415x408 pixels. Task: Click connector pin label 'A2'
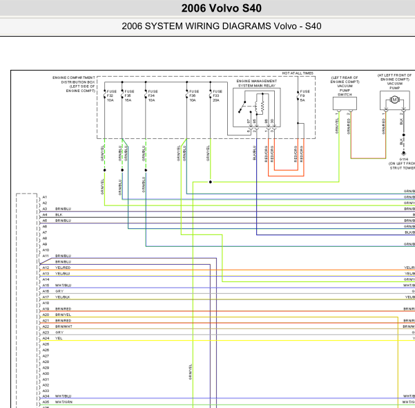click(44, 203)
